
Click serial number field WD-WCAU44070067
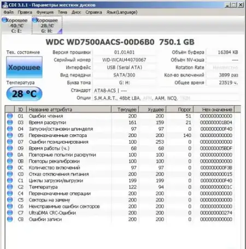tap(124, 60)
